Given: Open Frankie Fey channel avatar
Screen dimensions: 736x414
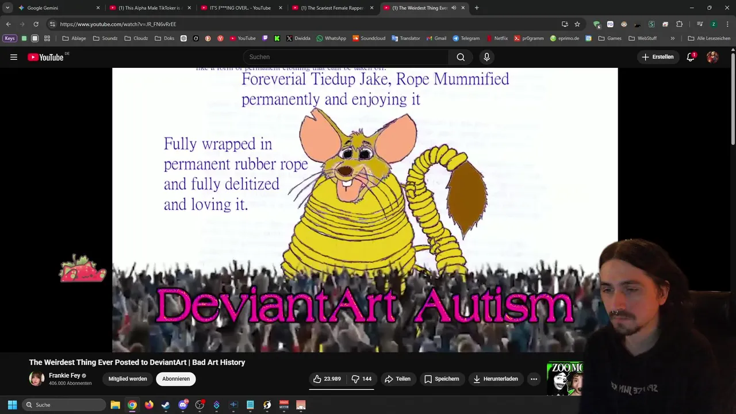Looking at the screenshot, I should 37,379.
